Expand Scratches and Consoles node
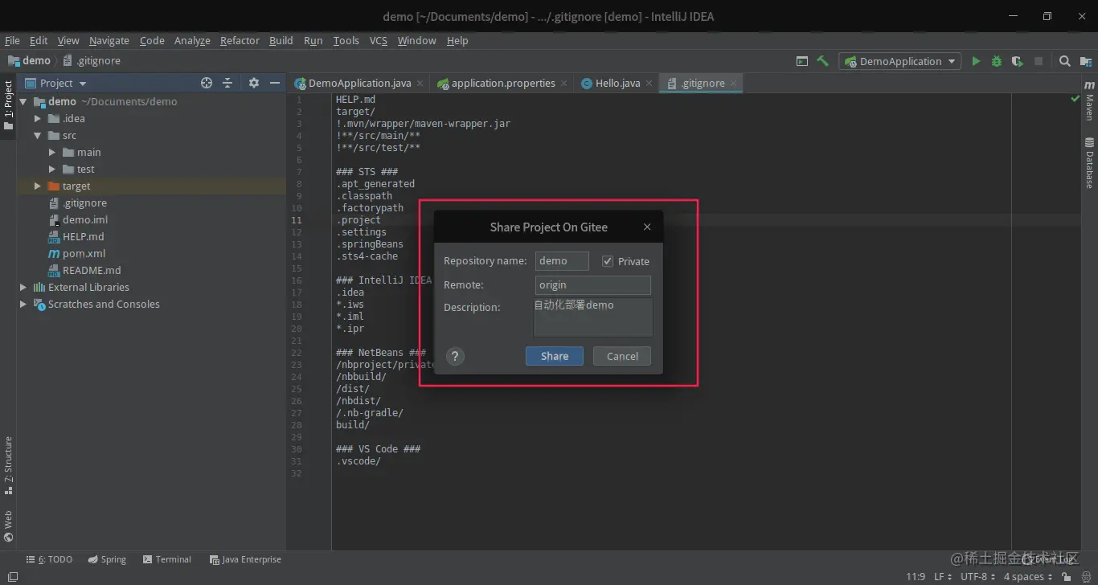This screenshot has width=1098, height=585. point(23,305)
